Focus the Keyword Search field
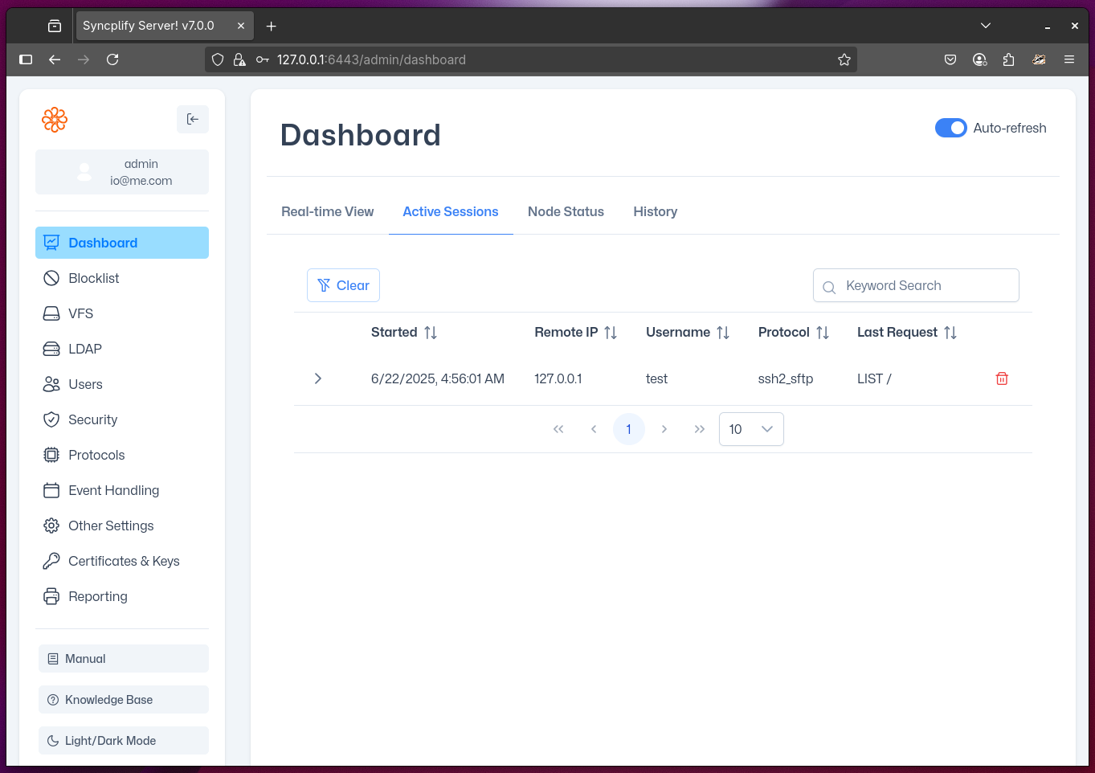The width and height of the screenshot is (1095, 773). (x=924, y=286)
